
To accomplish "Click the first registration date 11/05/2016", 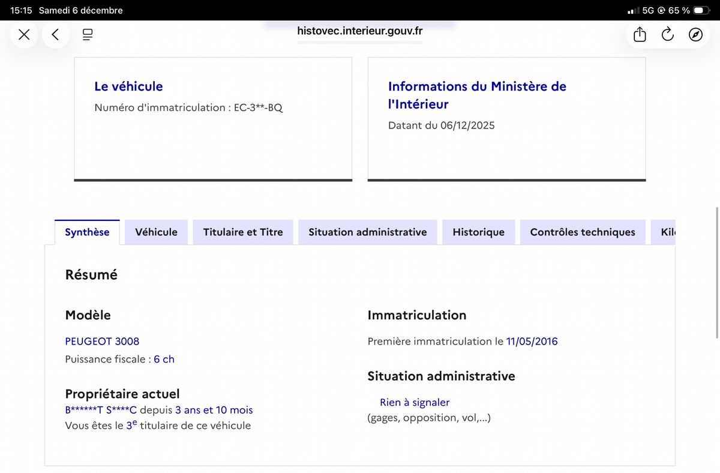I will pyautogui.click(x=532, y=341).
